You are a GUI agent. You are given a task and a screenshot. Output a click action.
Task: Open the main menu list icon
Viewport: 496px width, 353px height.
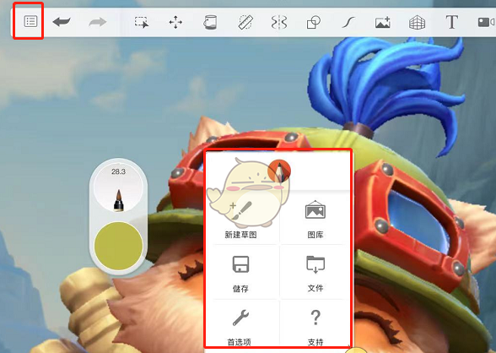click(30, 21)
